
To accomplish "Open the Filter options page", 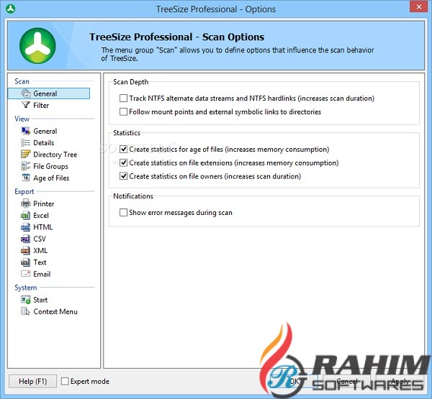I will pos(41,105).
